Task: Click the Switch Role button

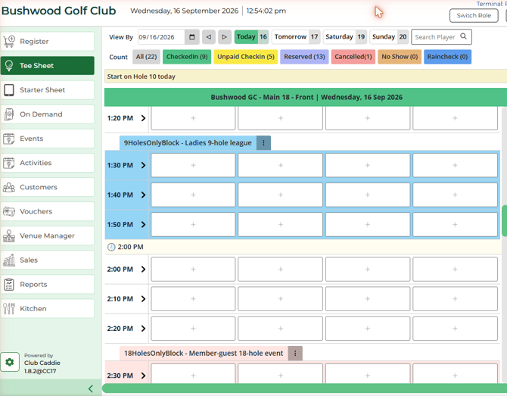Action: 474,16
